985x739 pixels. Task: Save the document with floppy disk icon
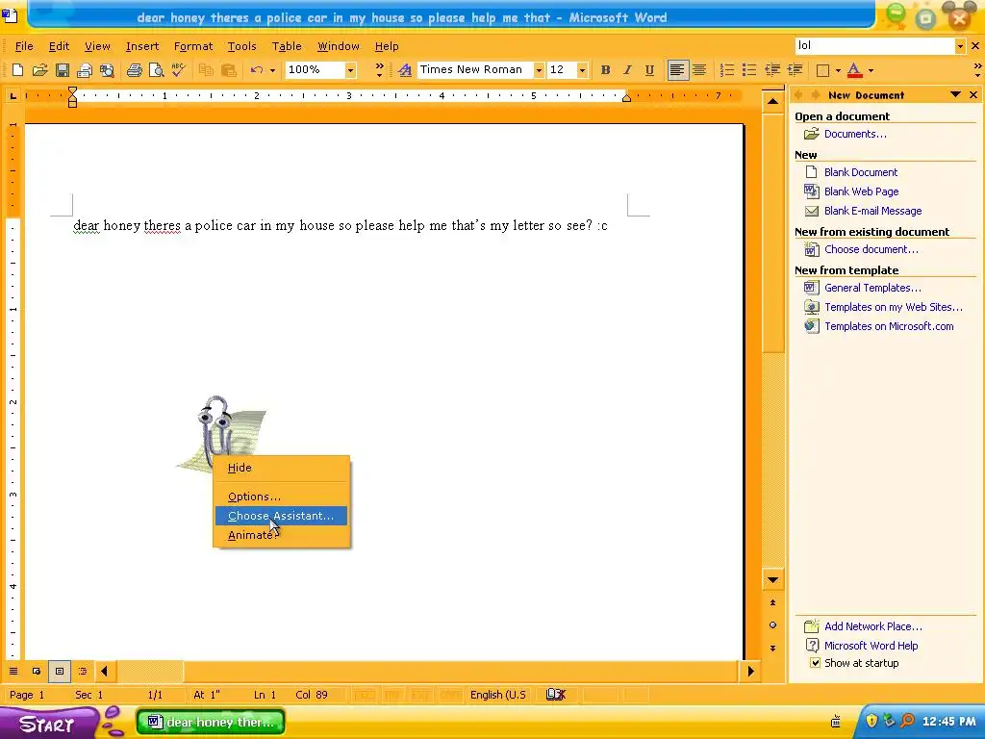pyautogui.click(x=63, y=69)
